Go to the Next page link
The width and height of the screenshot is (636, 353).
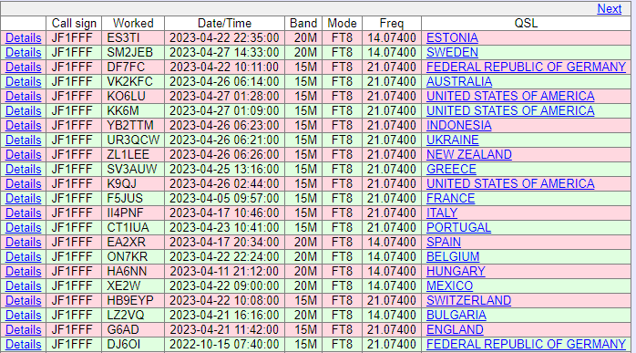pos(610,8)
